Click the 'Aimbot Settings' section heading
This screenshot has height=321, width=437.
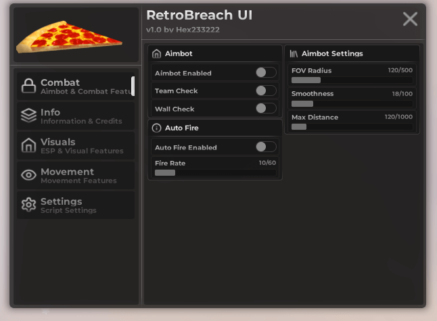332,53
